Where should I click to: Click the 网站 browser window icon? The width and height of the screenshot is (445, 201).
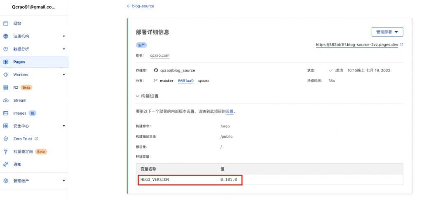tap(6, 23)
